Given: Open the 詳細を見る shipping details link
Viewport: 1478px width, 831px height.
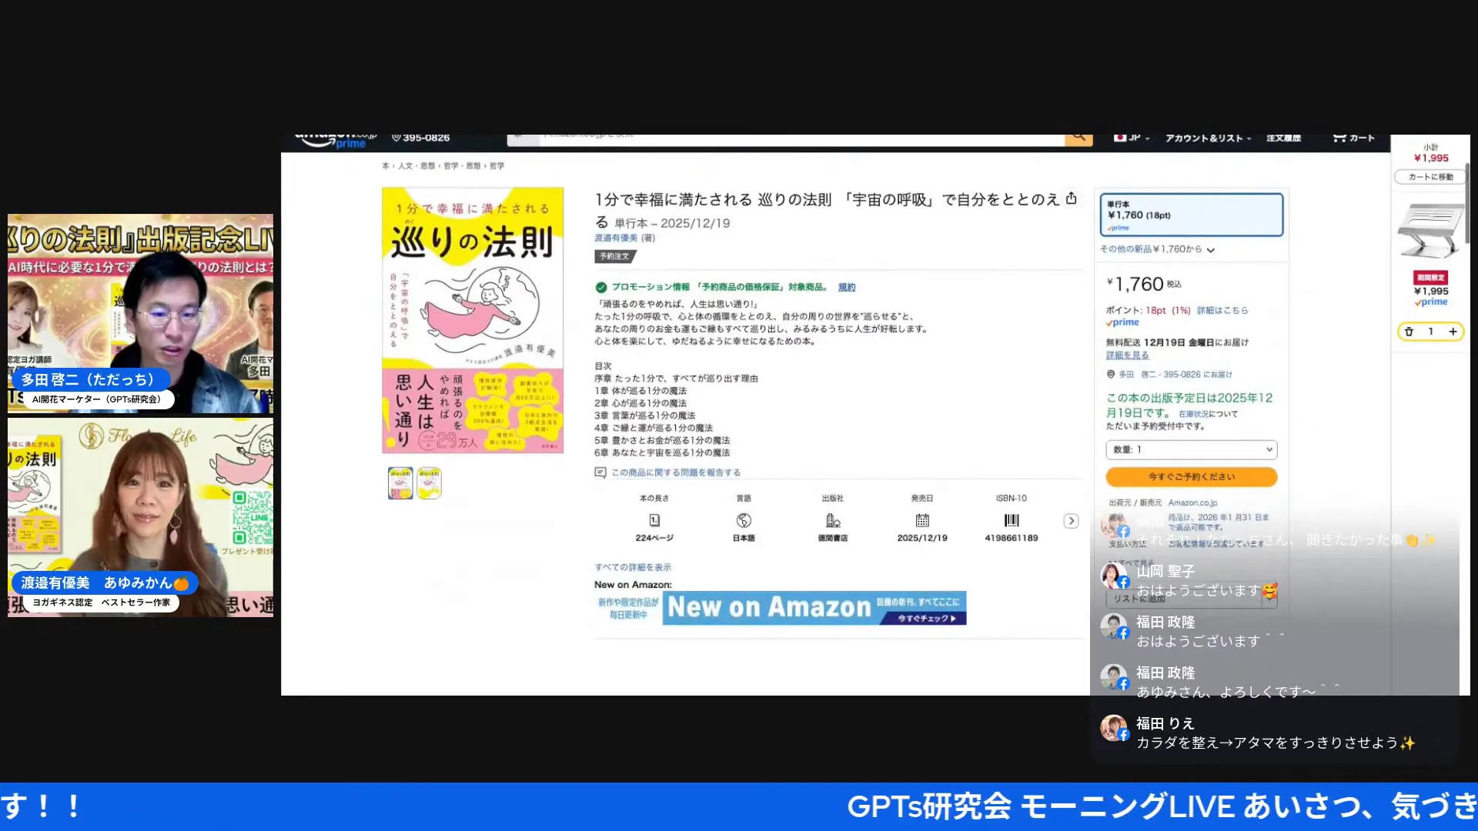Looking at the screenshot, I should coord(1125,355).
